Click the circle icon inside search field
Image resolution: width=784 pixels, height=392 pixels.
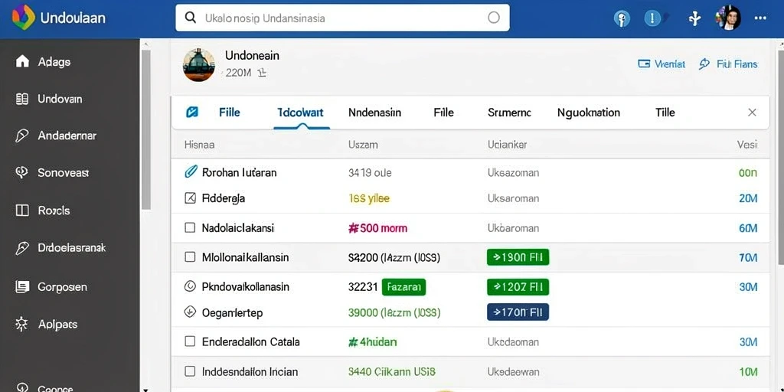tap(494, 18)
